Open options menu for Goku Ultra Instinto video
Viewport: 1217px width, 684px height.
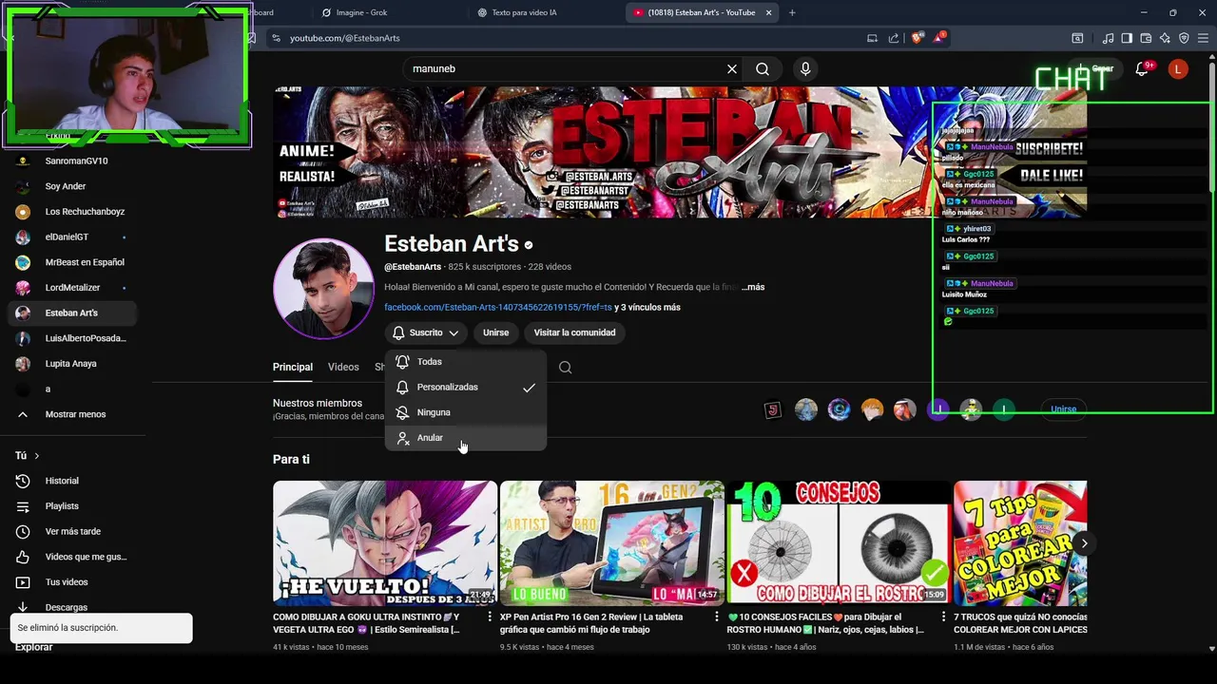[x=489, y=617]
